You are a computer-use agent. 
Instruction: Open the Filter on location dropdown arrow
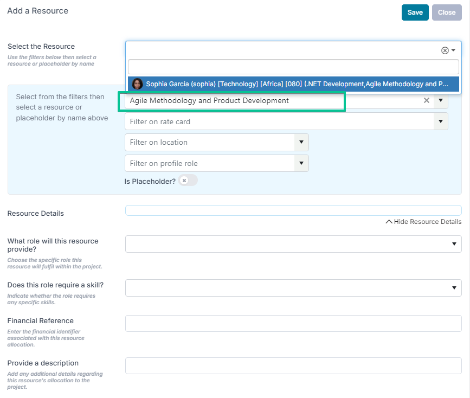coord(301,142)
